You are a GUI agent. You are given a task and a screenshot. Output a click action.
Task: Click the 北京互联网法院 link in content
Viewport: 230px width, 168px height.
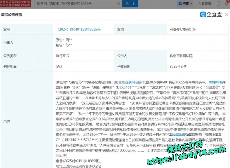click(x=130, y=82)
